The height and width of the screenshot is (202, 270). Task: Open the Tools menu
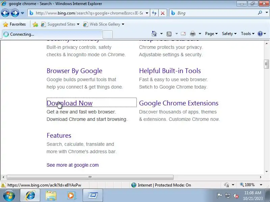(248, 34)
